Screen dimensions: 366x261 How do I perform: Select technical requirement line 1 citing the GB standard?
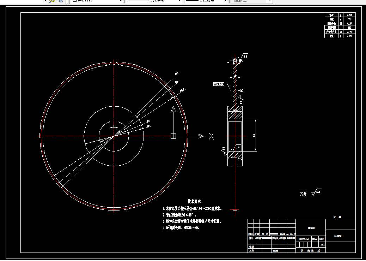tap(192, 208)
